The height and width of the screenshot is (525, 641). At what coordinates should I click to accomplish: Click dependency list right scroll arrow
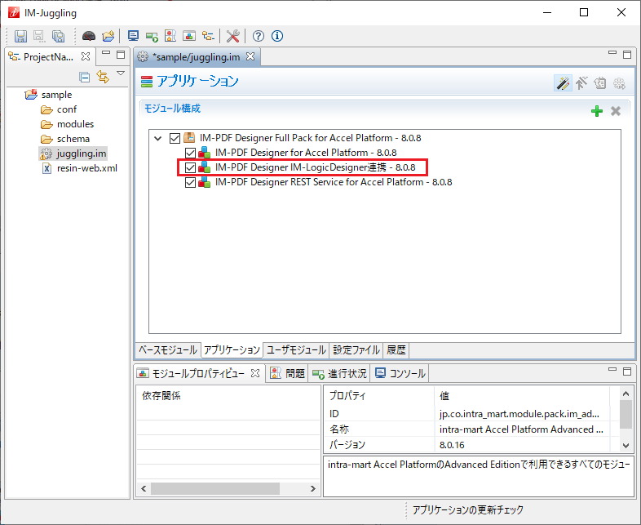coord(312,488)
